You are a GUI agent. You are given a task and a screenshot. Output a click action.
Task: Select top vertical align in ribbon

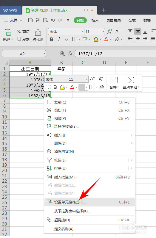pyautogui.click(x=130, y=31)
